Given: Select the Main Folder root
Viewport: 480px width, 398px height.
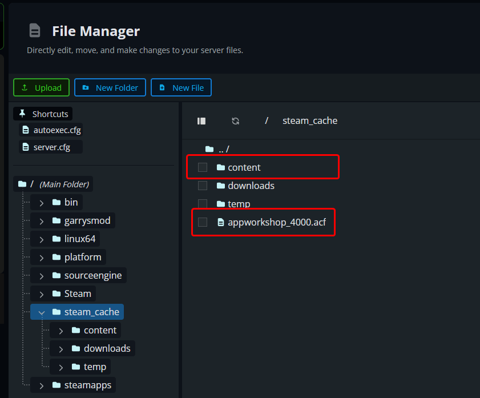Looking at the screenshot, I should [x=53, y=184].
